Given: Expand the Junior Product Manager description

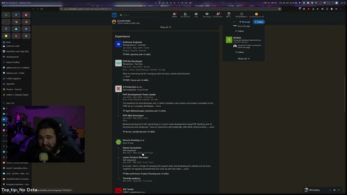Looking at the screenshot, I should 186,169.
